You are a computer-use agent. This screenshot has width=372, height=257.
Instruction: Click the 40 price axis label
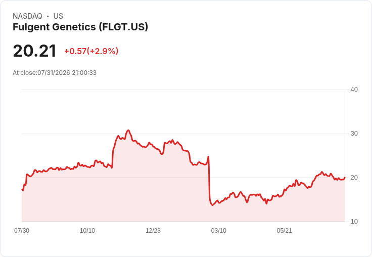pyautogui.click(x=354, y=90)
